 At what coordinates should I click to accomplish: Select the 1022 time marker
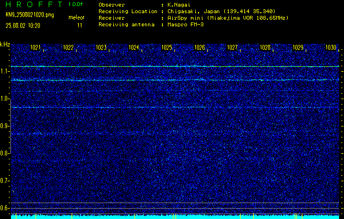point(68,48)
